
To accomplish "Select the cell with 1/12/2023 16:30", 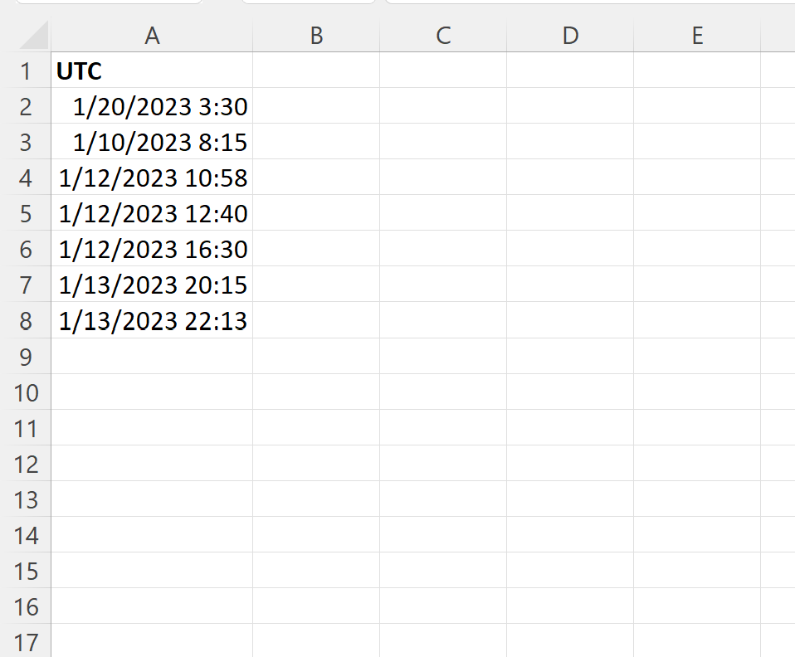I will (x=152, y=249).
